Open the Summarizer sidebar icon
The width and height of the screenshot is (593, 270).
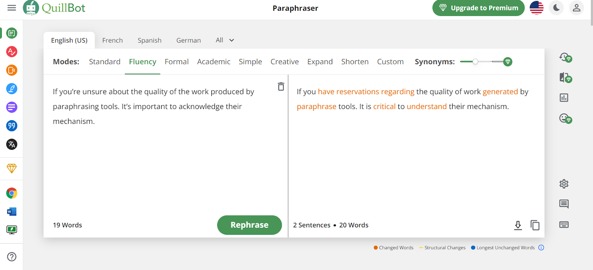[x=12, y=107]
